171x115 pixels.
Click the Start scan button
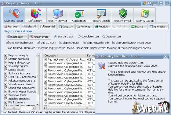[x=16, y=37]
